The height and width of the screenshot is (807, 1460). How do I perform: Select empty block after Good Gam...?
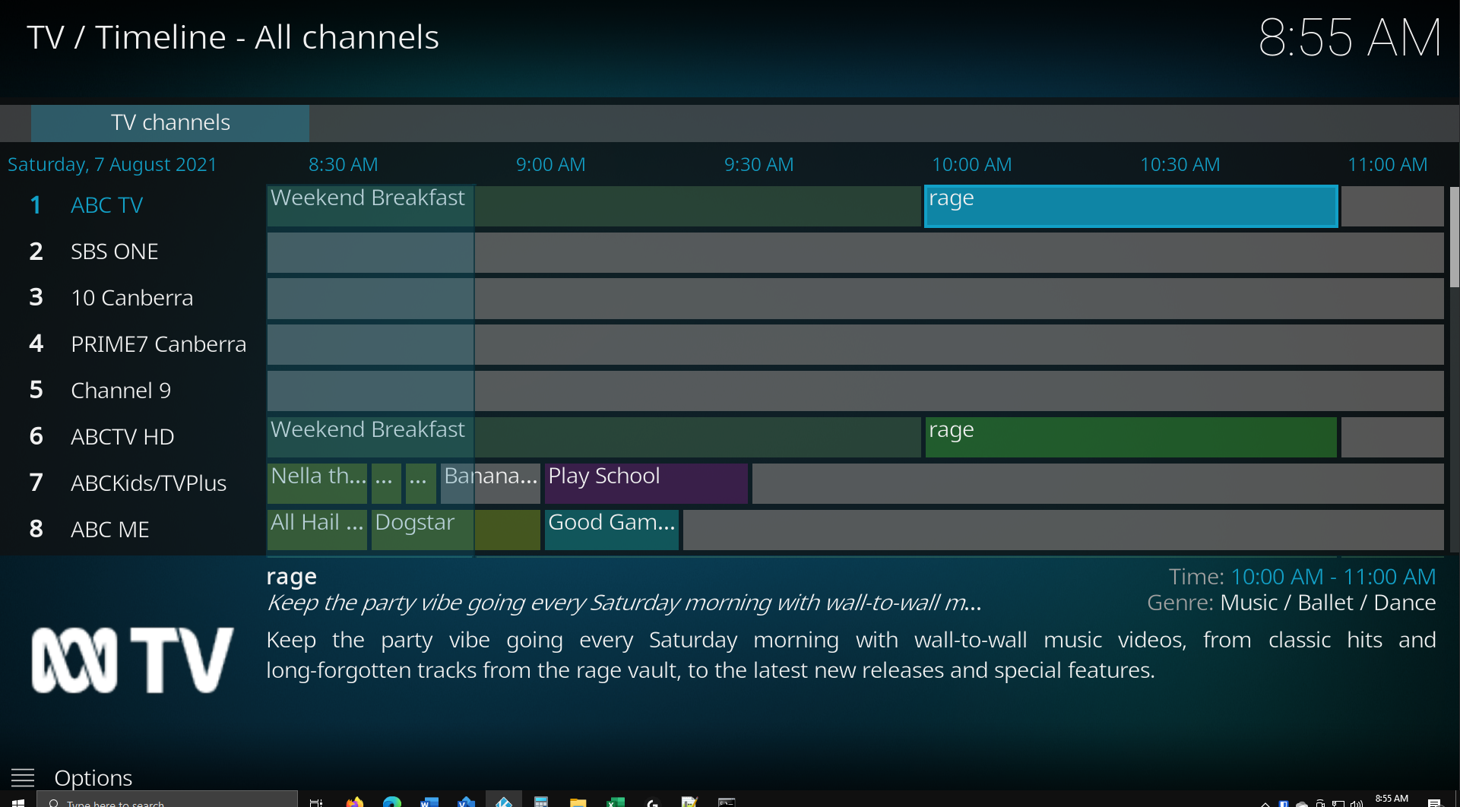click(x=1063, y=530)
